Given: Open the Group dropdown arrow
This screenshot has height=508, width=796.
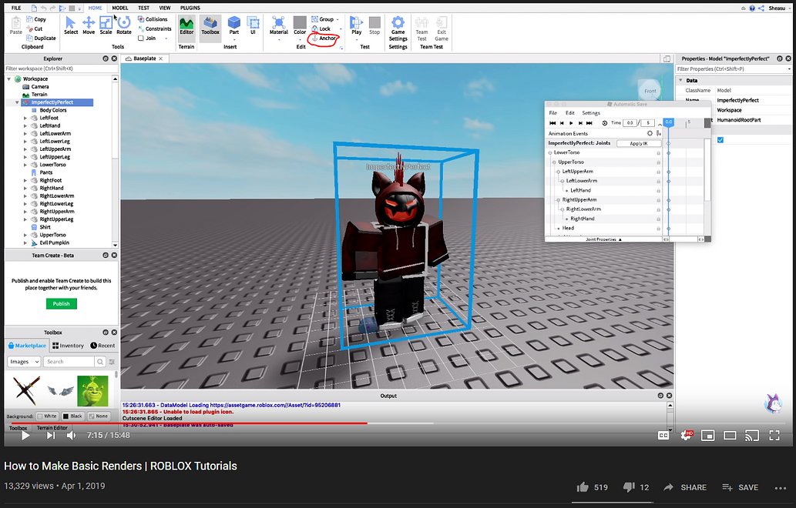Looking at the screenshot, I should pyautogui.click(x=339, y=19).
